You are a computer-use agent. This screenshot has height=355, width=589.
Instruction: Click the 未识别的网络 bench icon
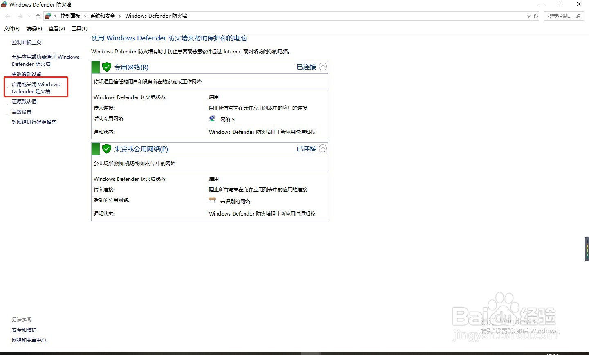212,200
